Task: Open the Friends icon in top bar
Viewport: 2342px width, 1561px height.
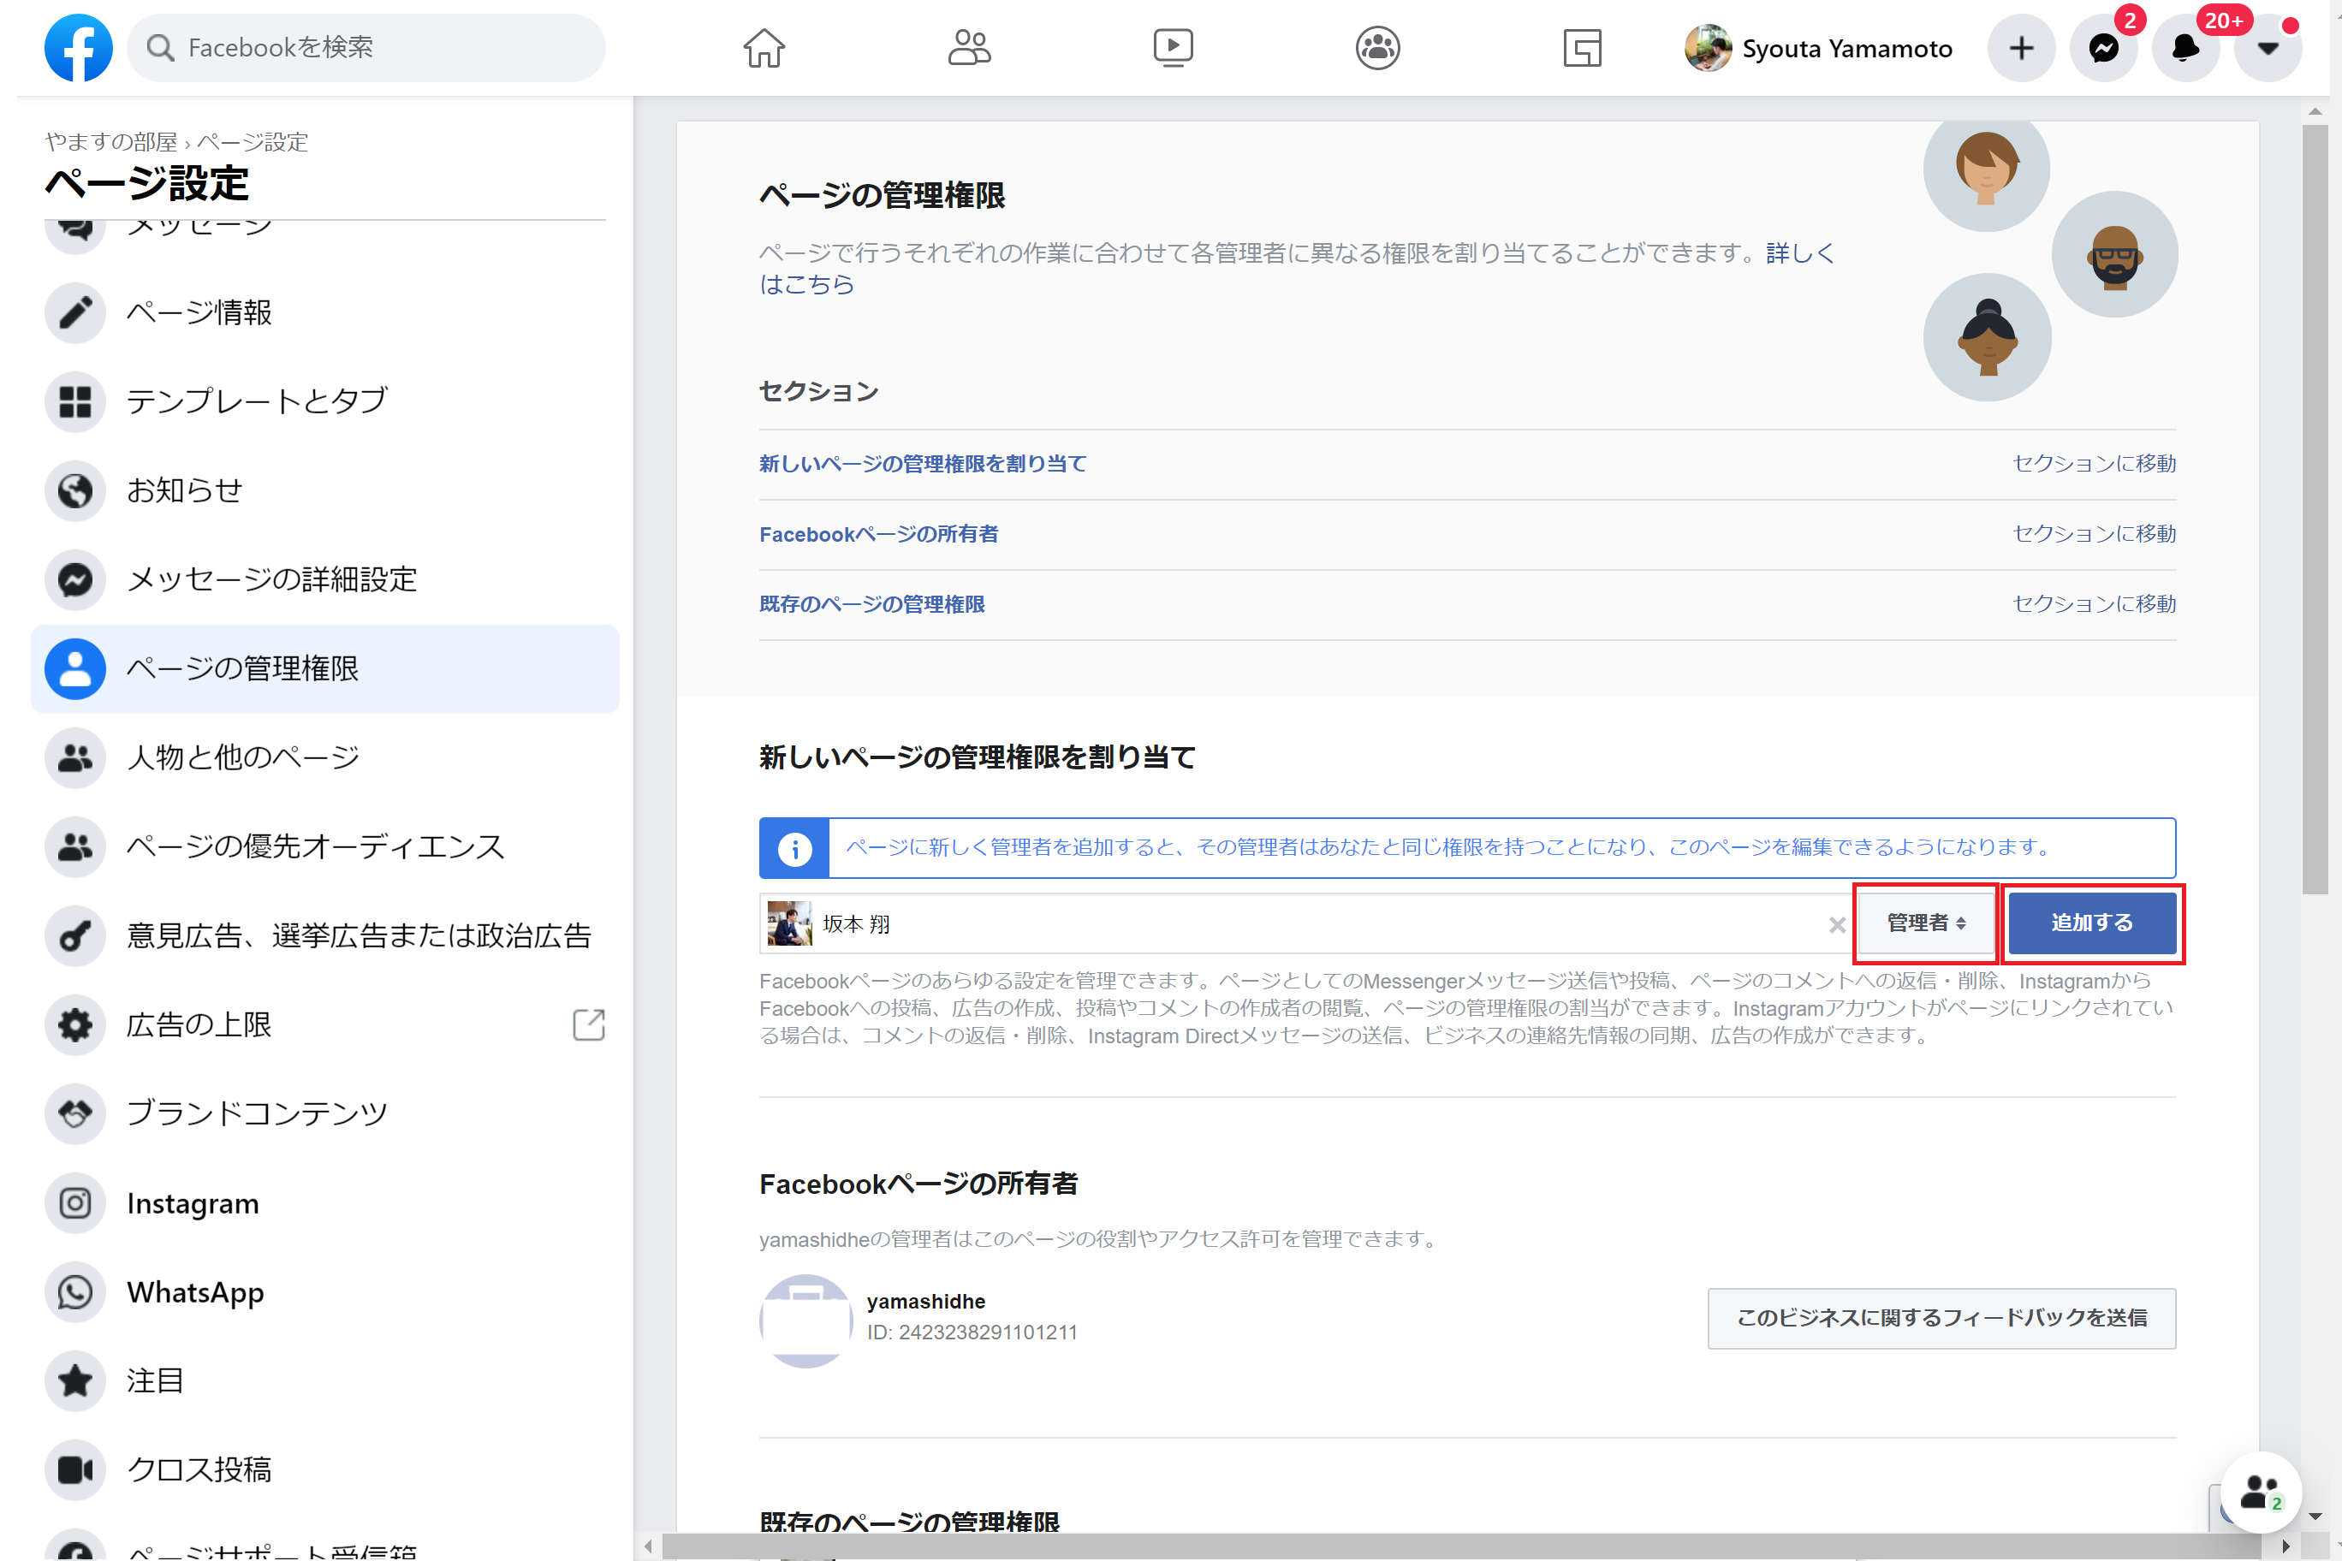Action: click(x=969, y=48)
